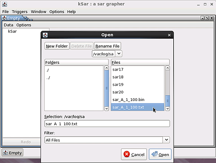The width and height of the screenshot is (216, 163).
Task: Click the Delete File button
Action: (81, 46)
